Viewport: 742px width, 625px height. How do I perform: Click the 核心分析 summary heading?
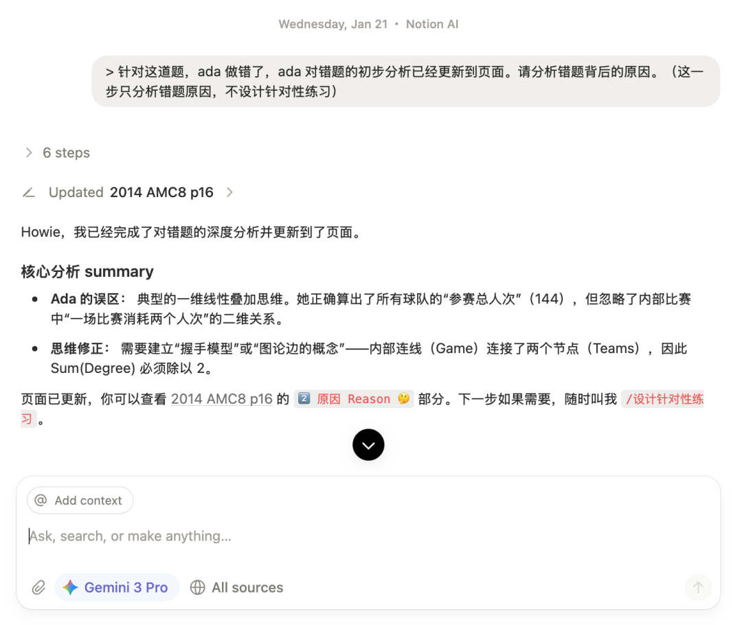[x=87, y=271]
